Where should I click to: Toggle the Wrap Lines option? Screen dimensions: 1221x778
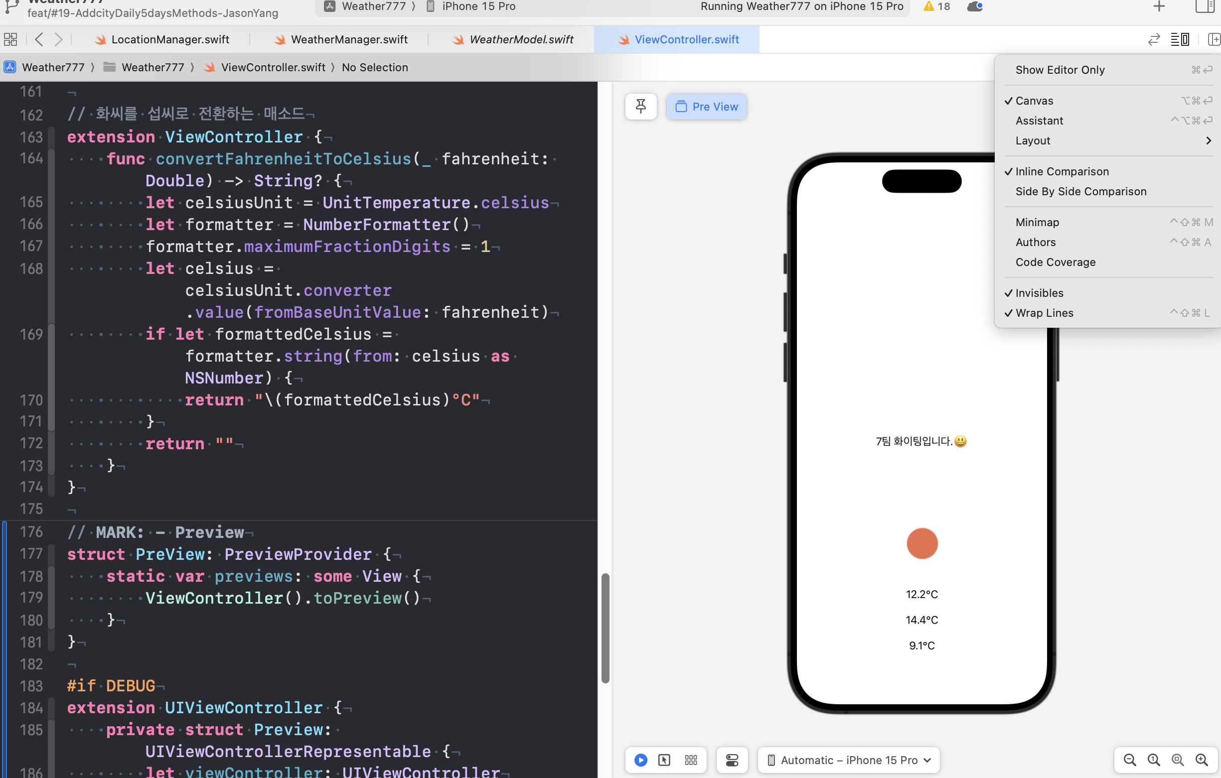tap(1044, 313)
